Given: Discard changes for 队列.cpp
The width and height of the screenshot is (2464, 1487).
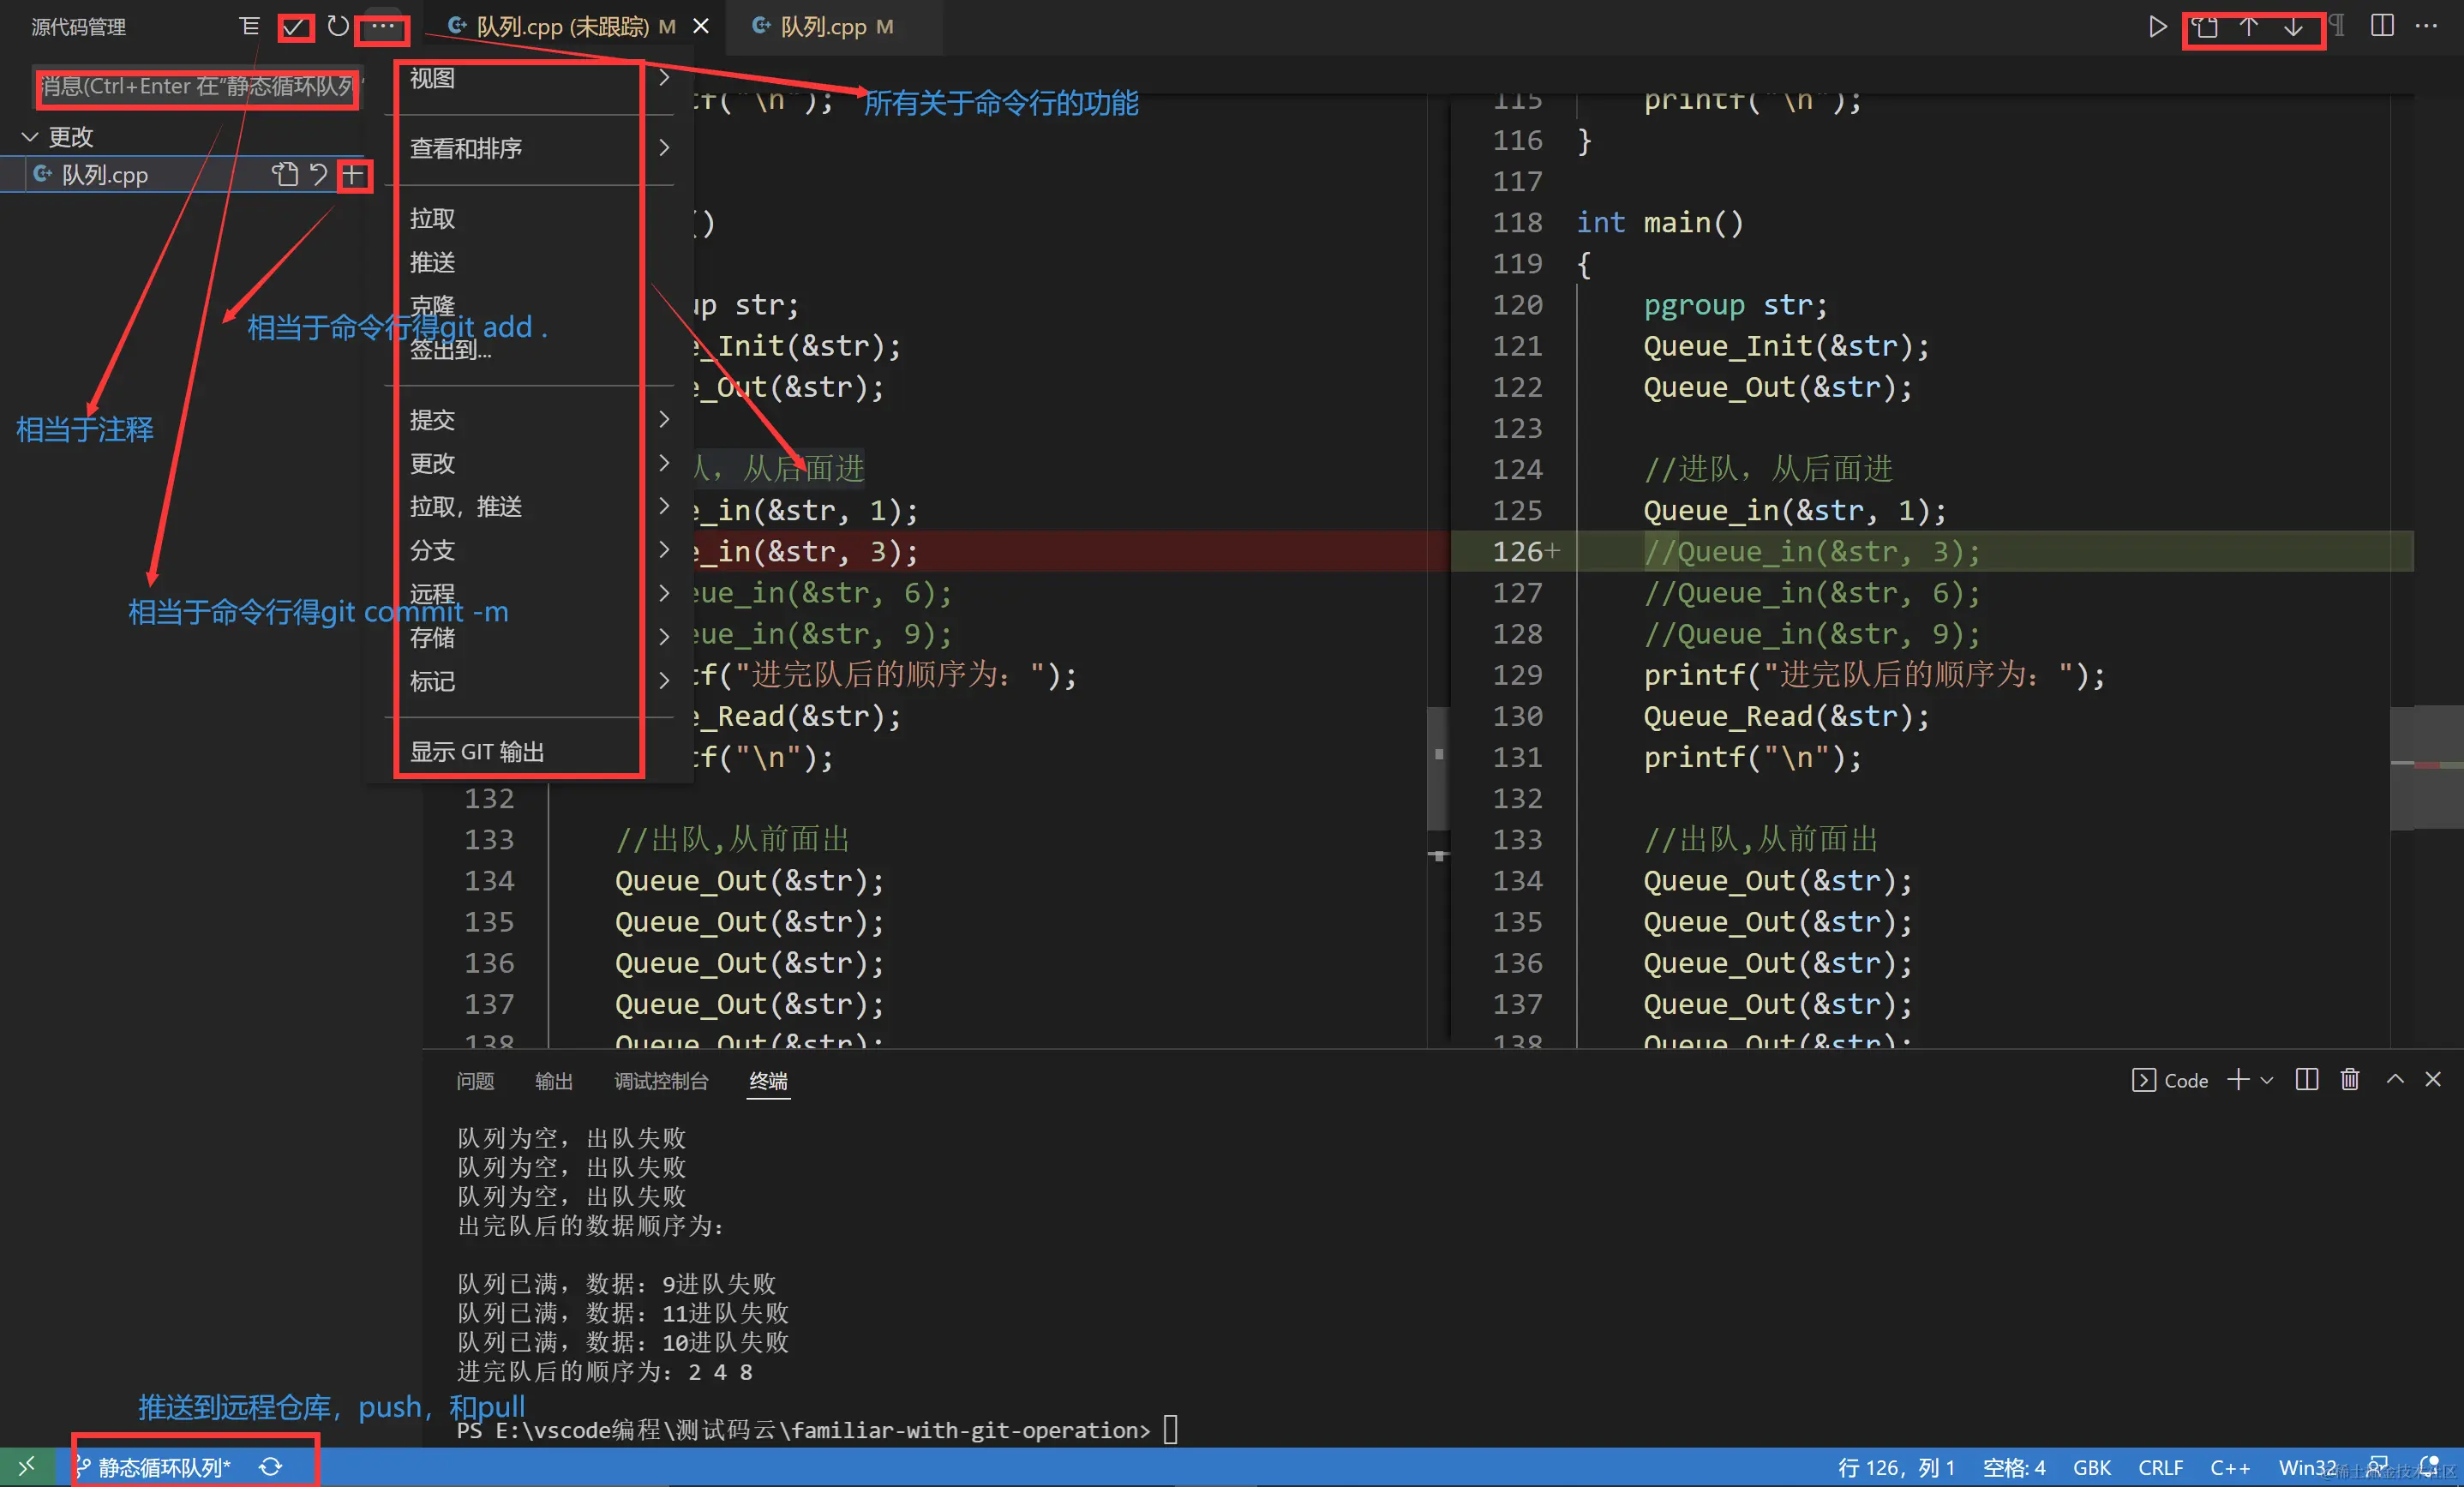Looking at the screenshot, I should pos(318,175).
